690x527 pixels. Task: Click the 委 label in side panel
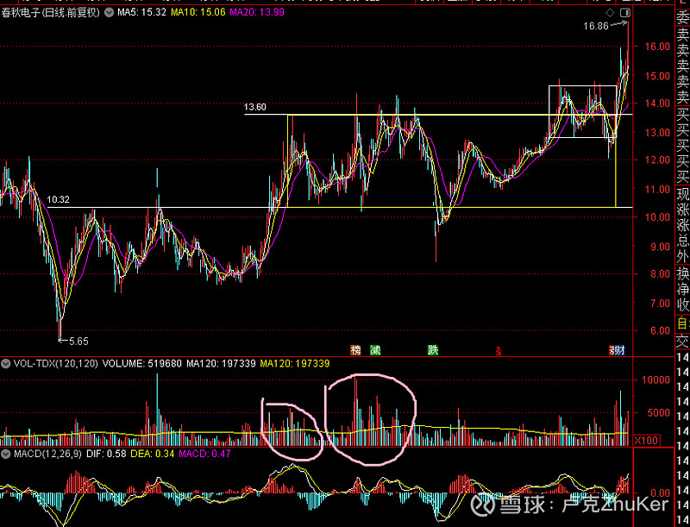tap(683, 18)
